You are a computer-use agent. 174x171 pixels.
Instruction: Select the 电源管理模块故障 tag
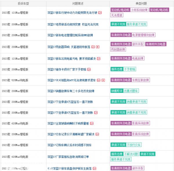(143, 35)
